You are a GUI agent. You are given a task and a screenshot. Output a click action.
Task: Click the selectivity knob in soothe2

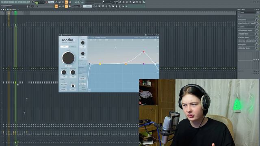(73, 72)
